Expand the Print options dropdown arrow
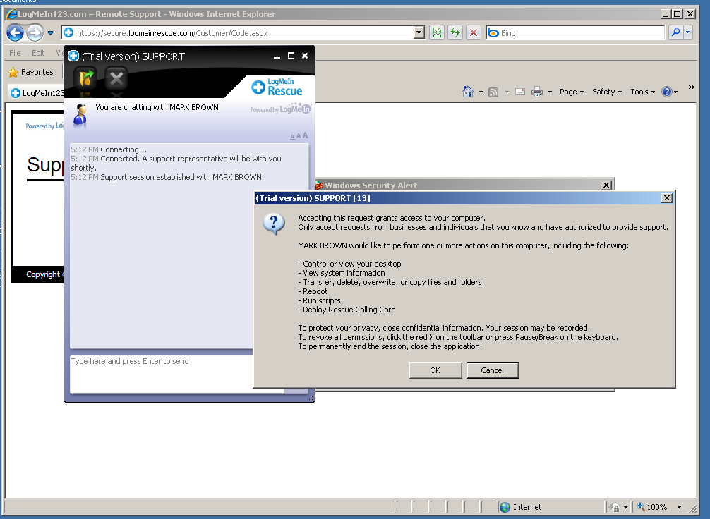Viewport: 710px width, 519px height. tap(550, 92)
